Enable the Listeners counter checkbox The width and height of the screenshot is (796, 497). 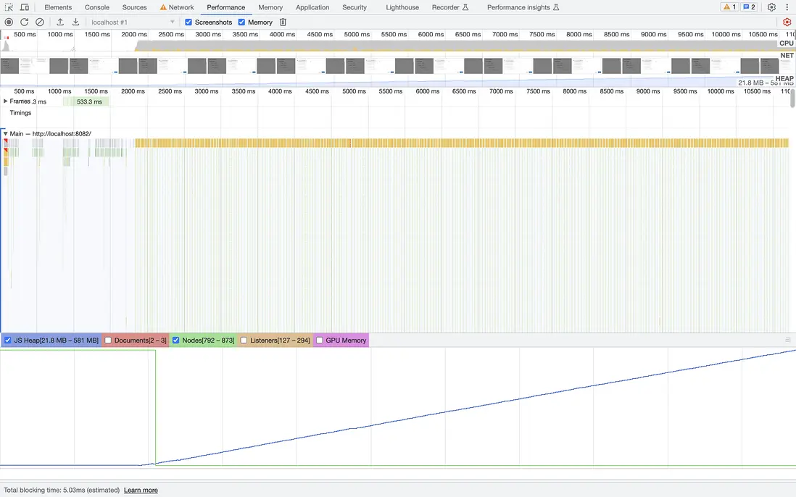tap(244, 341)
